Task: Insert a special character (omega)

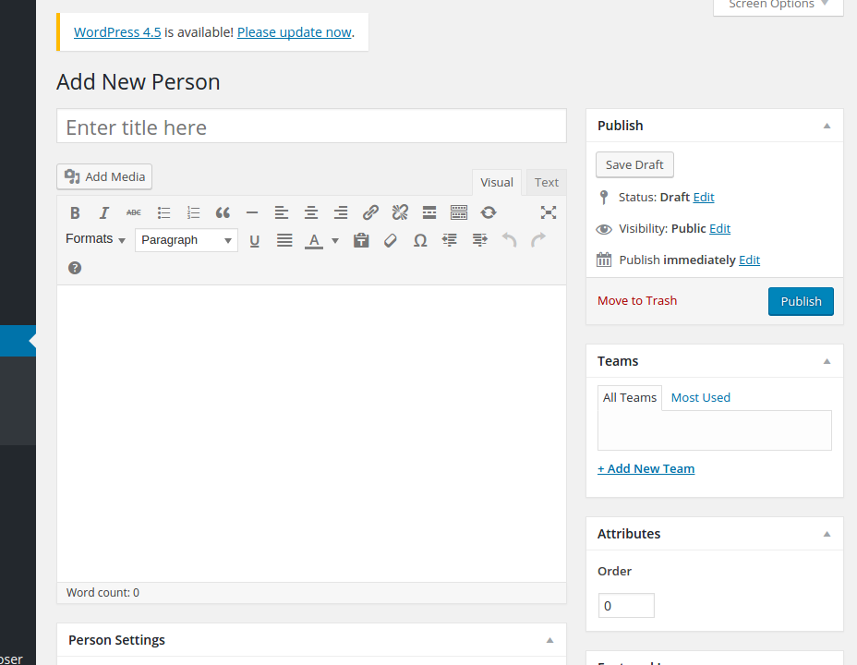Action: pyautogui.click(x=420, y=240)
